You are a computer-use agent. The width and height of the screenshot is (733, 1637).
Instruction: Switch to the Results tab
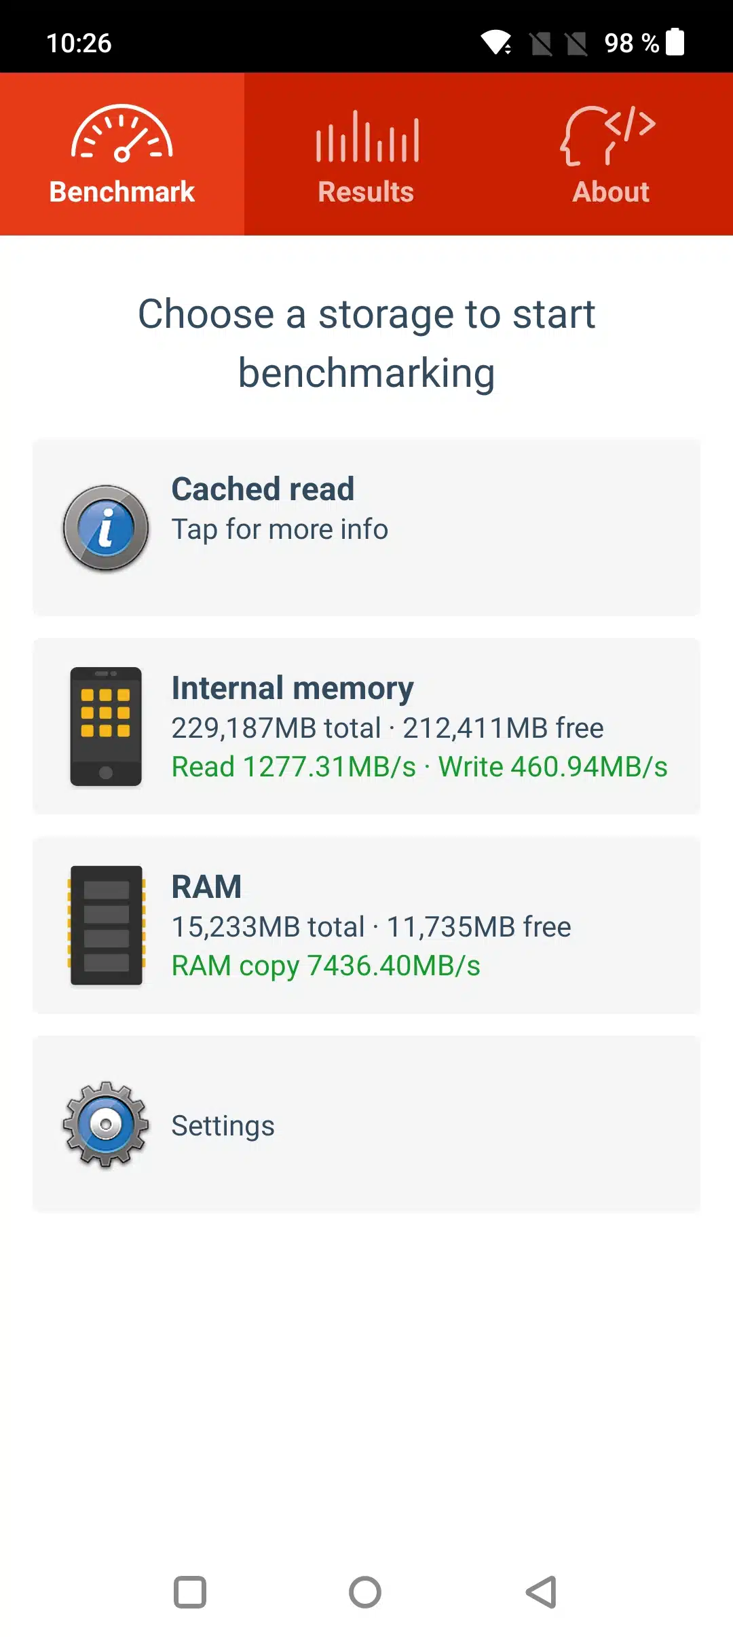click(366, 191)
